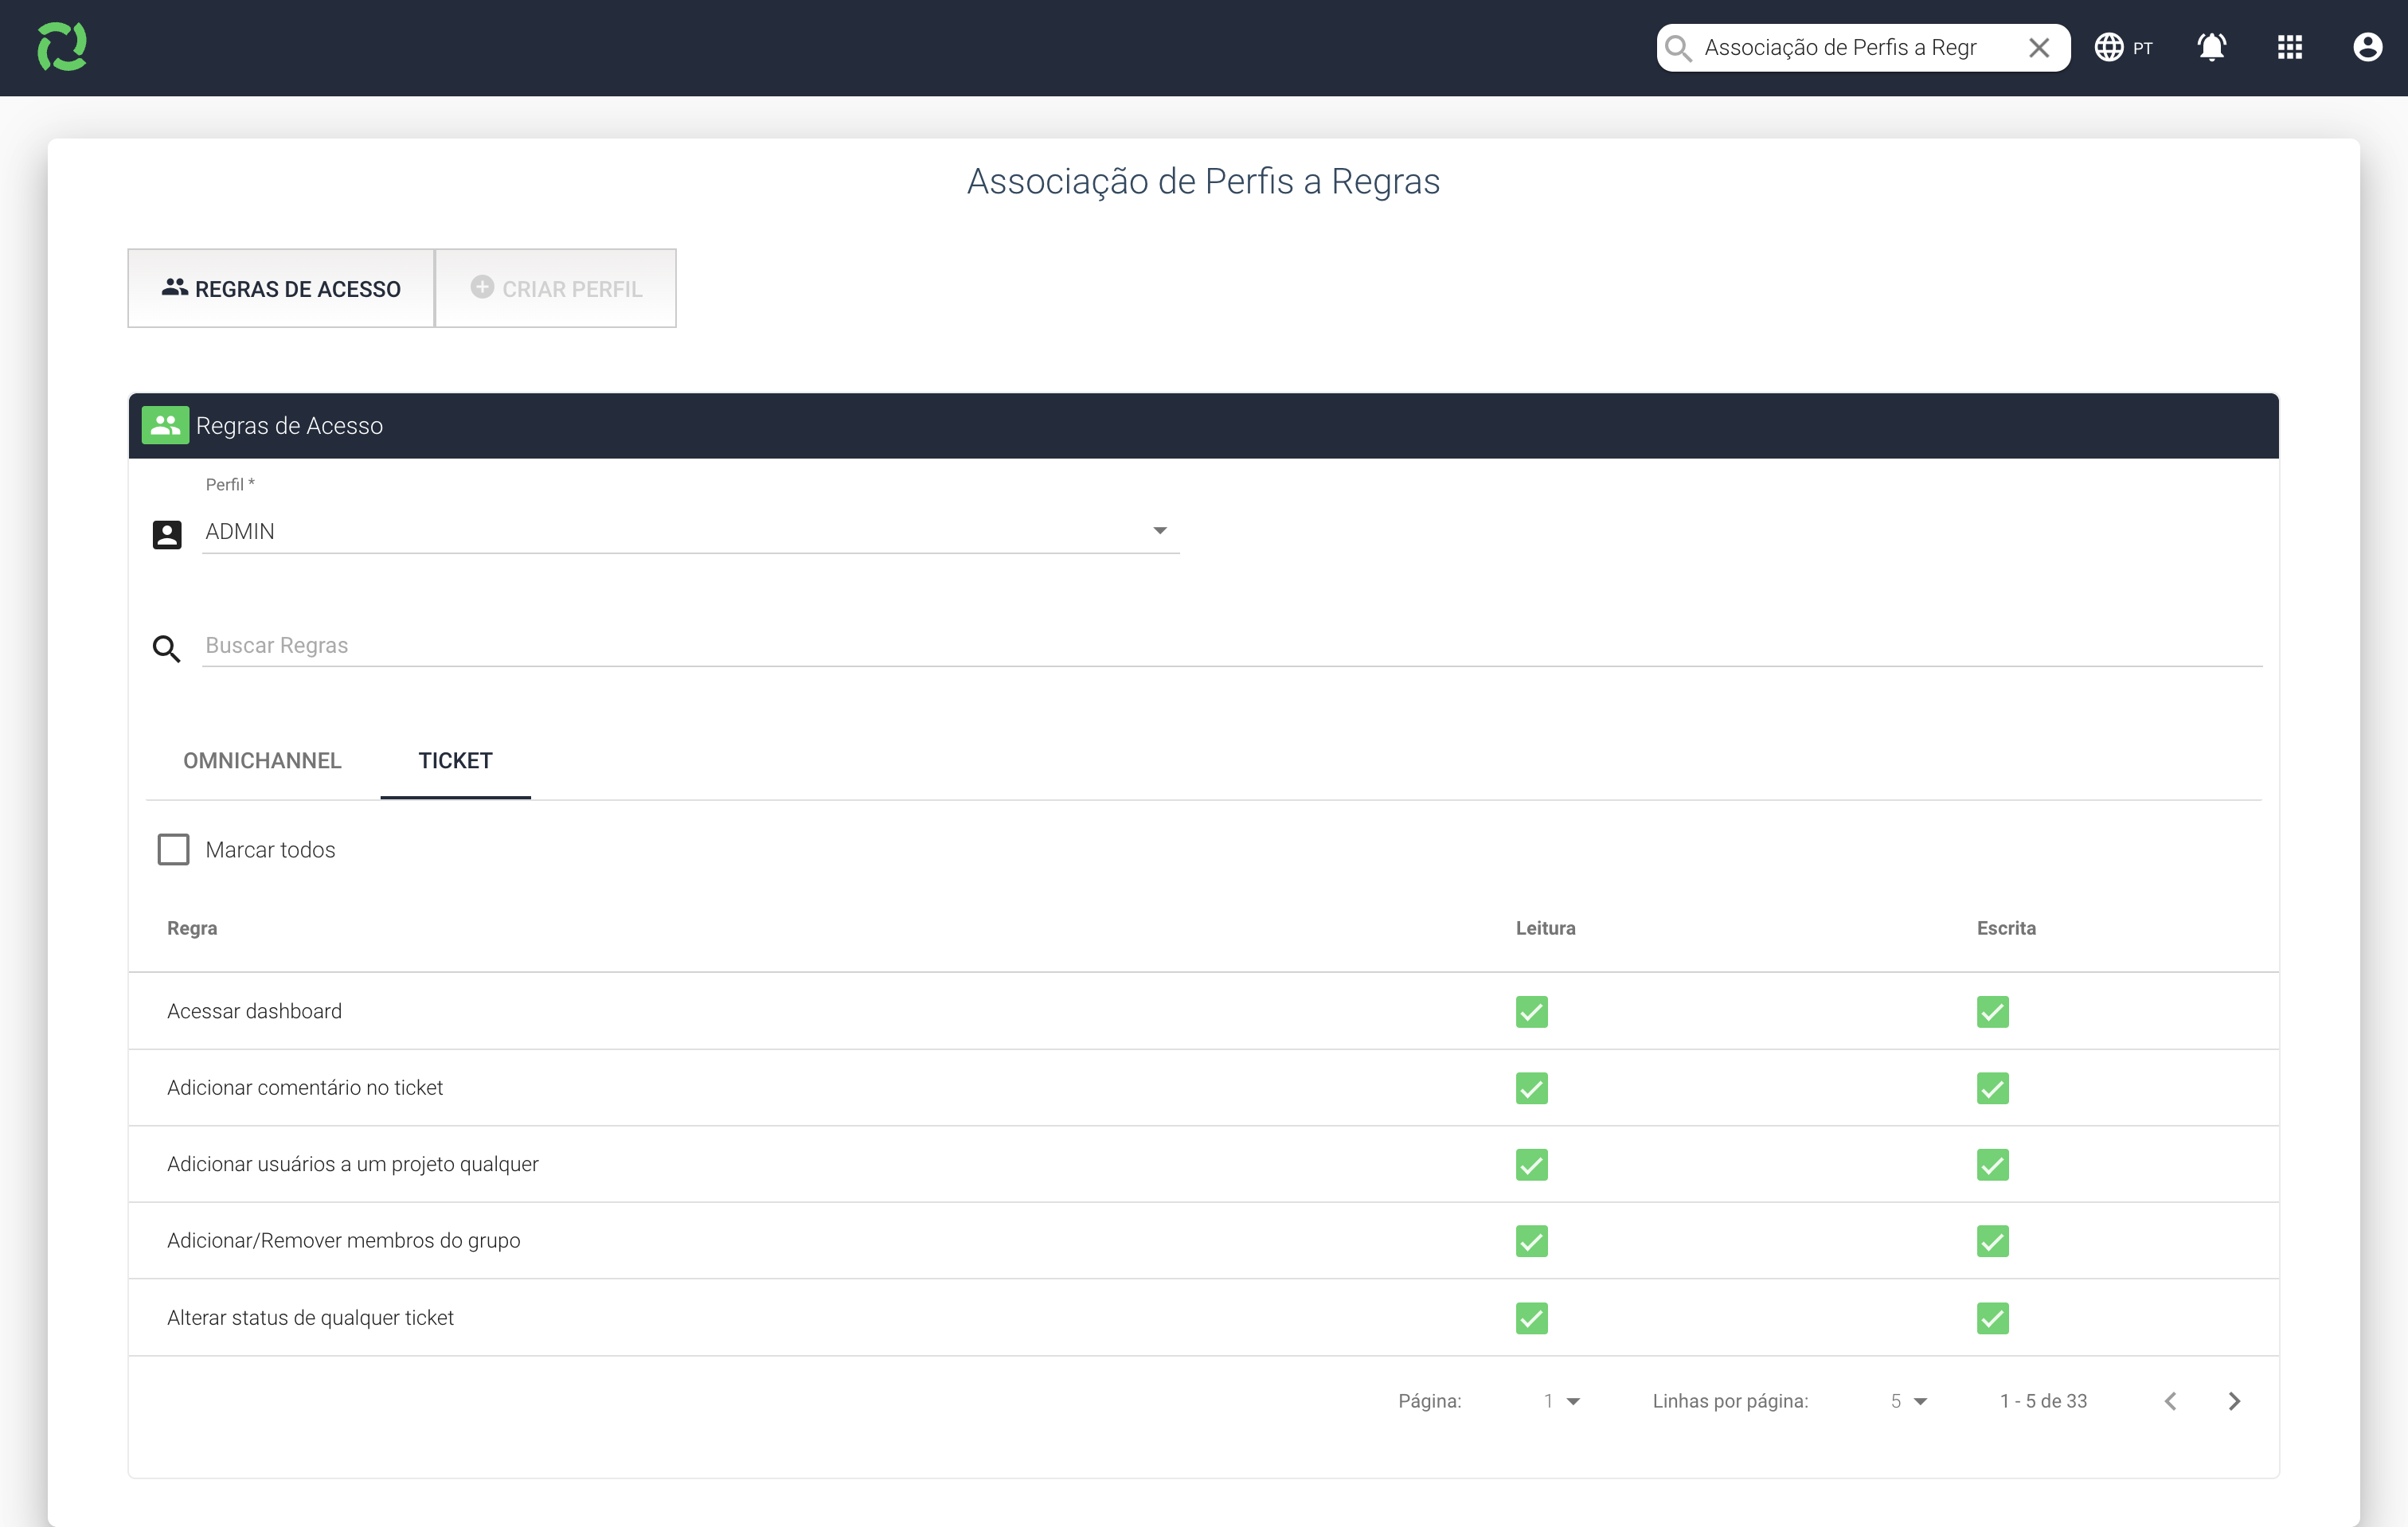
Task: Click the '1 - 5 de 33' pagination text
Action: (x=2043, y=1401)
